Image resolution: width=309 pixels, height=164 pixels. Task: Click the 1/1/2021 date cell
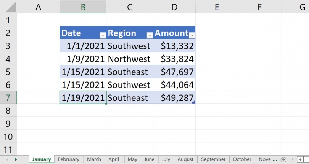(83, 46)
